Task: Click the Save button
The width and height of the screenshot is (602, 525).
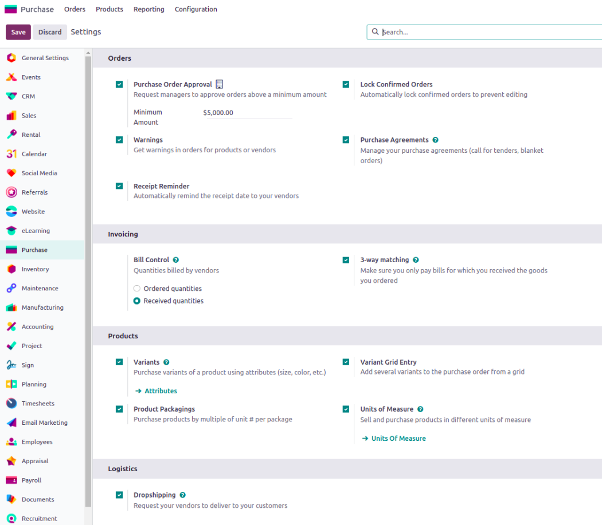Action: (x=18, y=32)
